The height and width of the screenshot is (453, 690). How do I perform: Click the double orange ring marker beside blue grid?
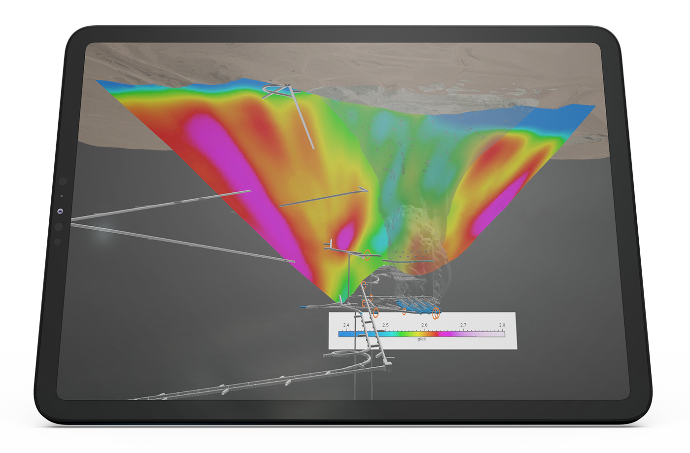(x=436, y=312)
